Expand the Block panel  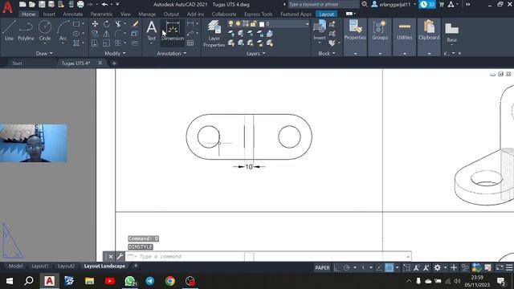pos(327,54)
